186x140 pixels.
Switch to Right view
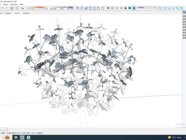pyautogui.click(x=90, y=8)
